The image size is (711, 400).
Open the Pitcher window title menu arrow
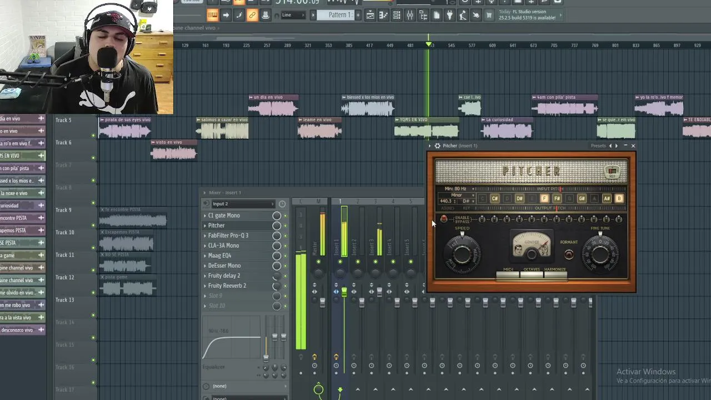pos(430,146)
